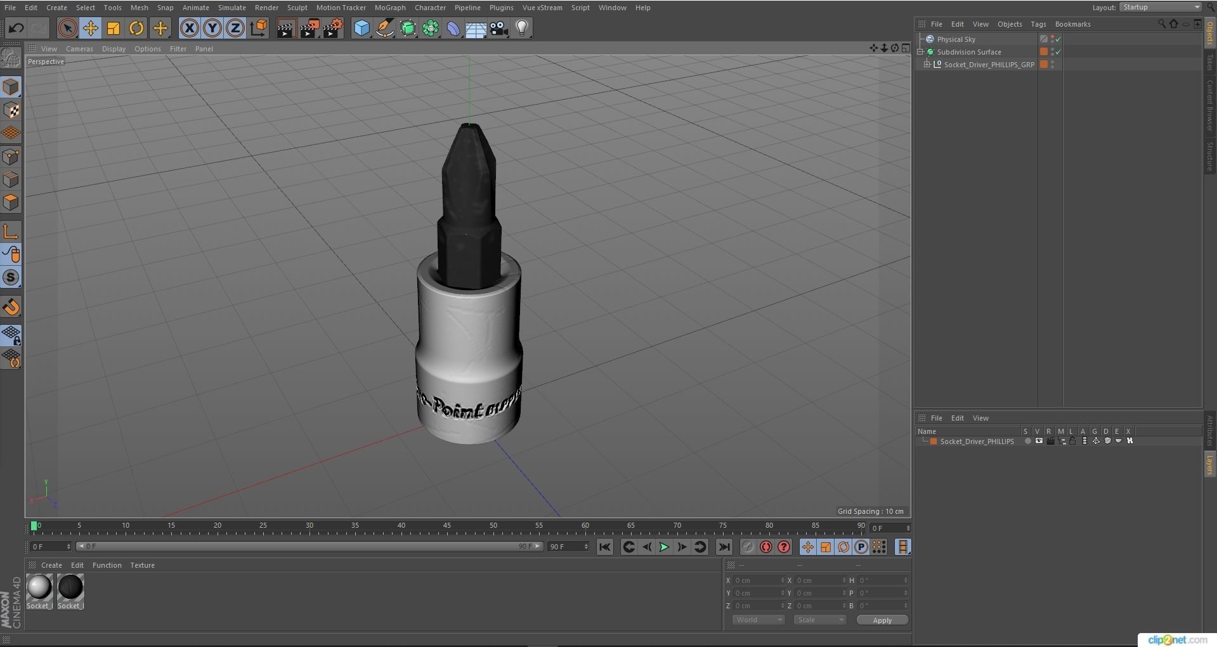
Task: Open the Content Browser side tab
Action: point(1210,105)
